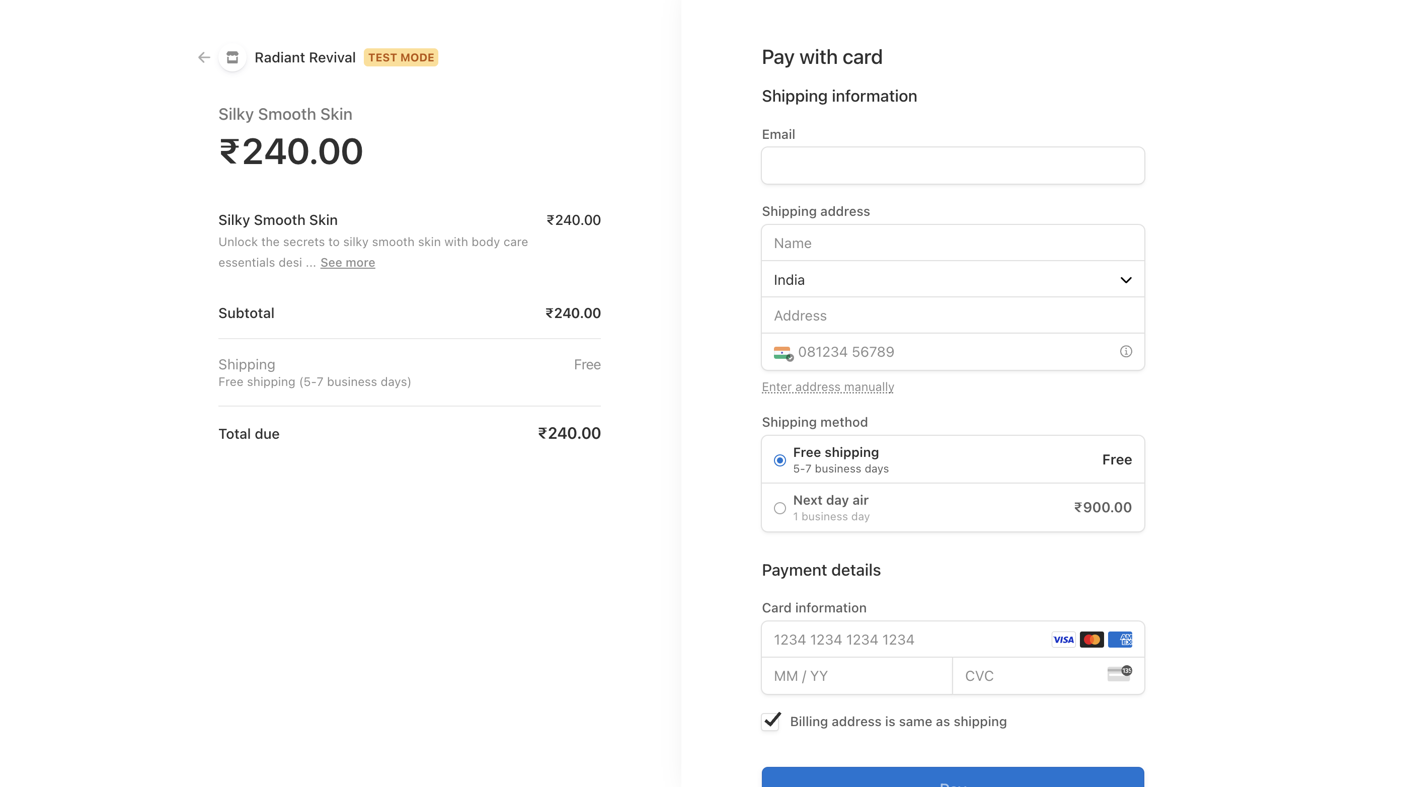Click the Enter address manually link
The image size is (1406, 787).
tap(827, 386)
